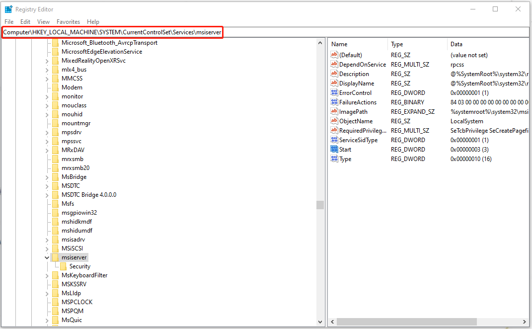The height and width of the screenshot is (329, 532).
Task: Click the Description string value icon
Action: [x=334, y=74]
